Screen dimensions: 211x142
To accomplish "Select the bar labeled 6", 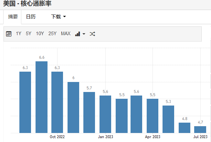I will (73, 107).
